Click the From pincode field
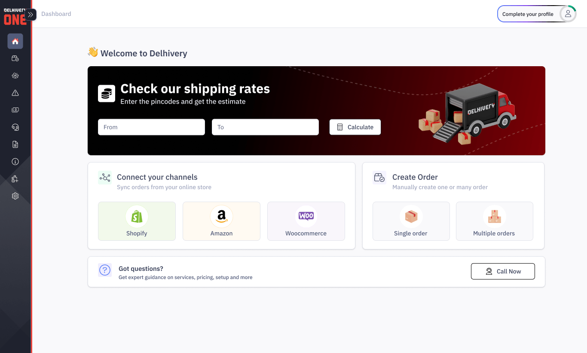This screenshot has height=353, width=587. pyautogui.click(x=151, y=127)
